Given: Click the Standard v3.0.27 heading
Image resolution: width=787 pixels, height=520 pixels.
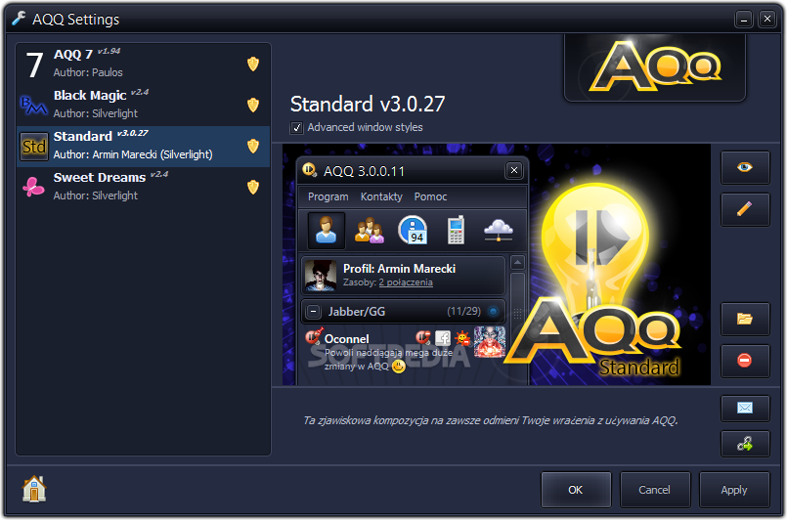Looking at the screenshot, I should (368, 105).
